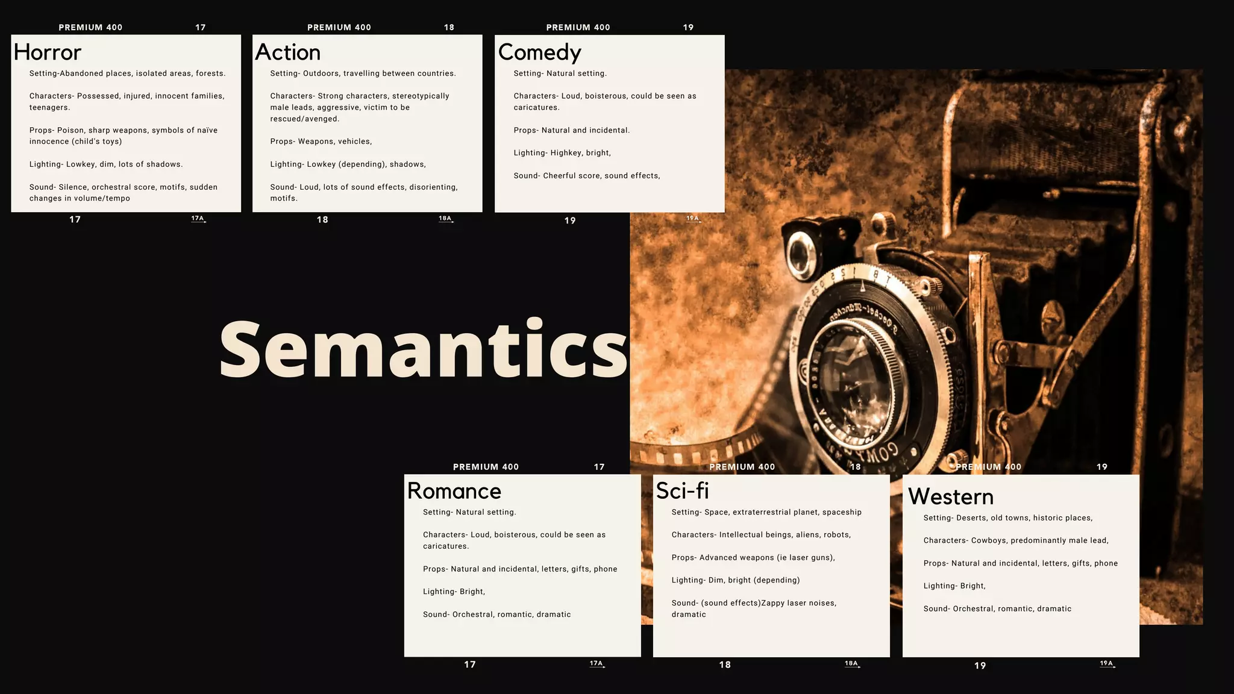
Task: Click the Sci-fi heading text
Action: point(682,491)
